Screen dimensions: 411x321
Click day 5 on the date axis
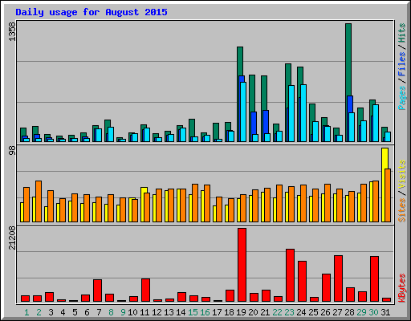(x=75, y=312)
